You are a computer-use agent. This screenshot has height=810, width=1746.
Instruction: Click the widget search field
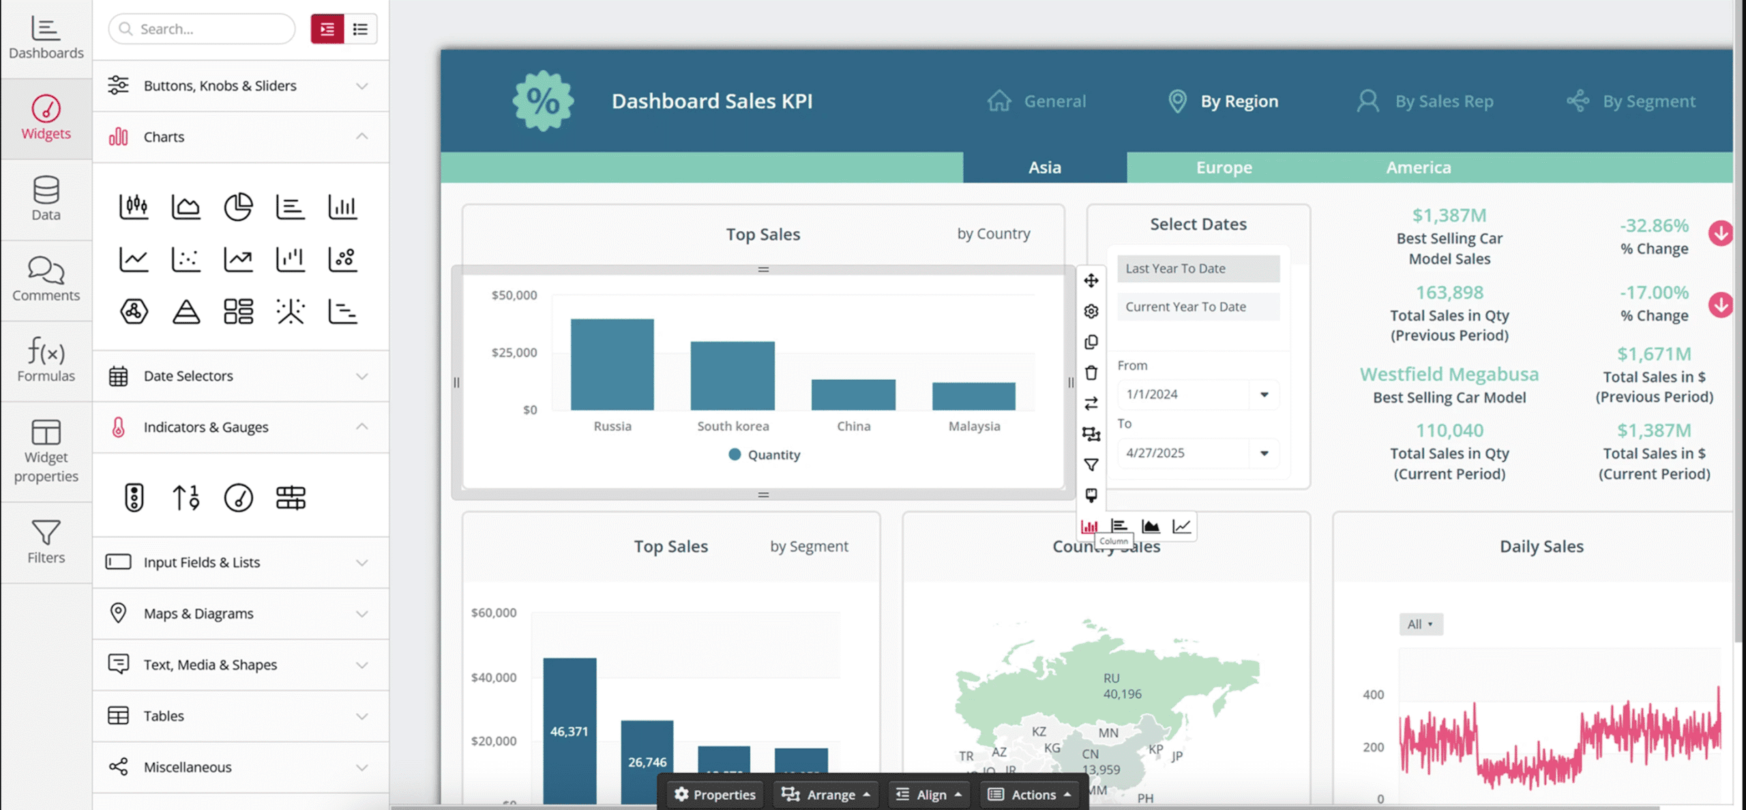click(202, 29)
